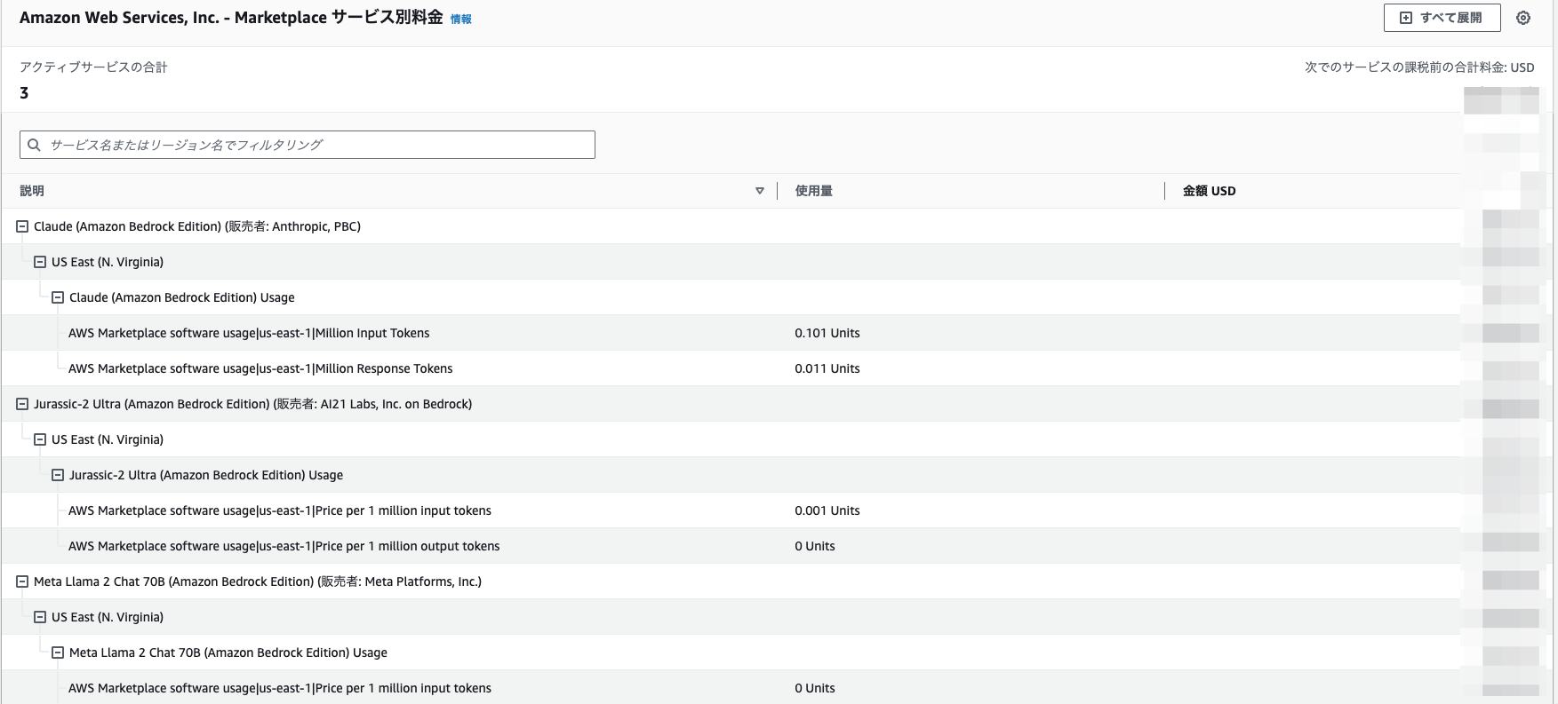This screenshot has width=1558, height=704.
Task: Collapse Meta Llama 2 Chat 70B Usage row
Action: 58,653
